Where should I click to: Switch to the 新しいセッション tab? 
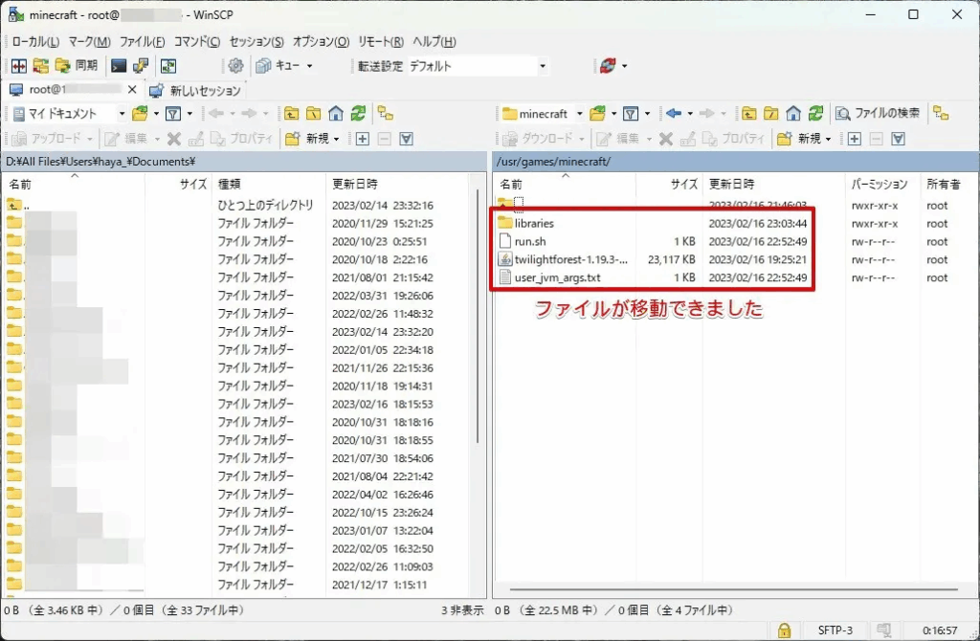(195, 90)
